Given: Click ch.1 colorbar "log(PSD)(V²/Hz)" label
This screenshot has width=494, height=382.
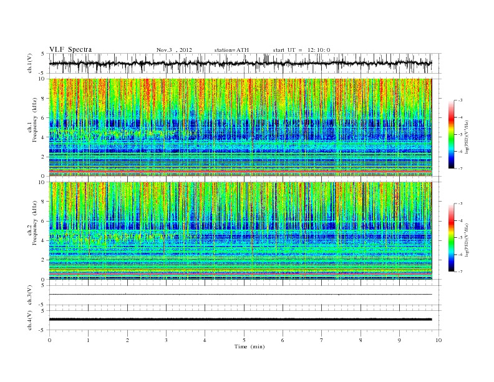Looking at the screenshot, I should [x=467, y=136].
